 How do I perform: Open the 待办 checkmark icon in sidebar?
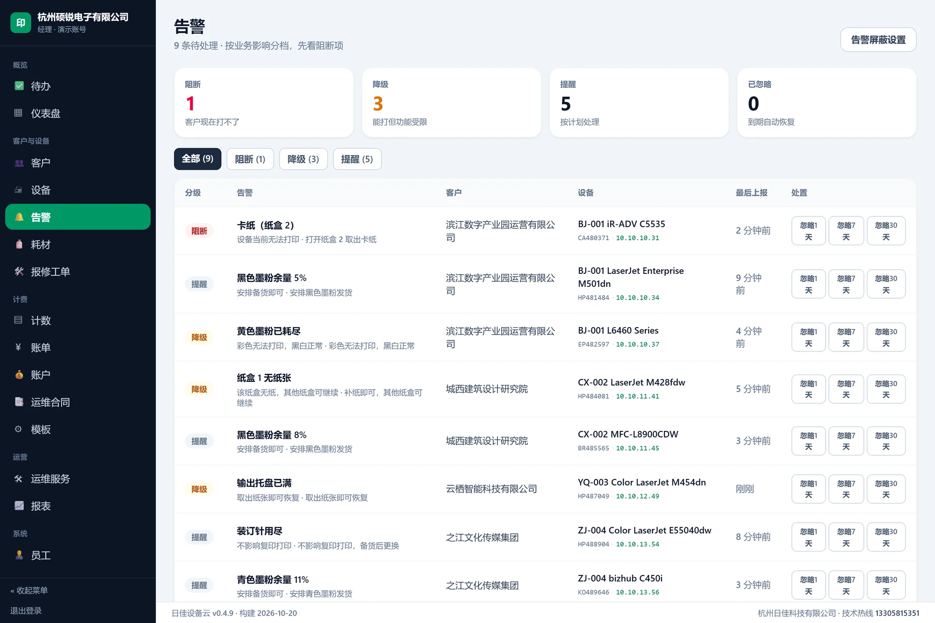click(19, 86)
